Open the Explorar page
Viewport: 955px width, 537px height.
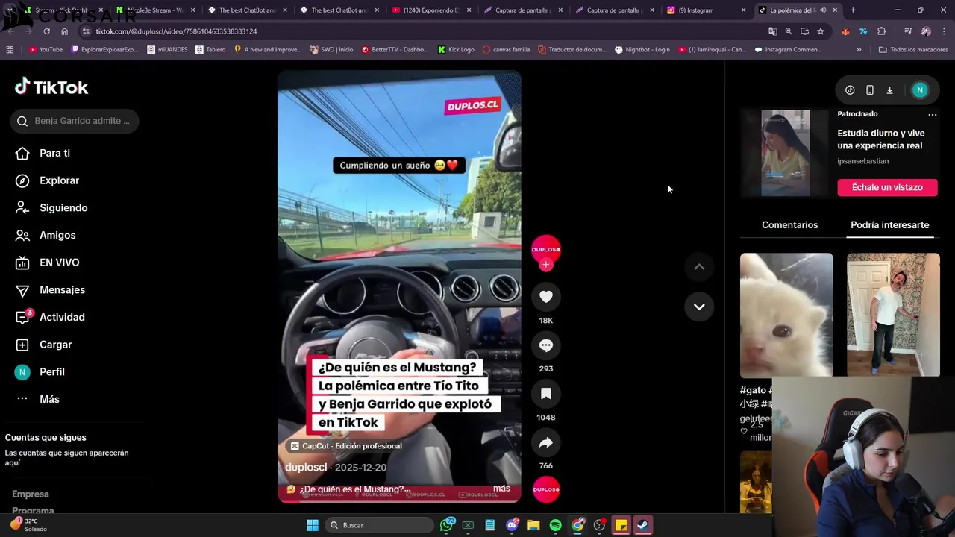(59, 180)
